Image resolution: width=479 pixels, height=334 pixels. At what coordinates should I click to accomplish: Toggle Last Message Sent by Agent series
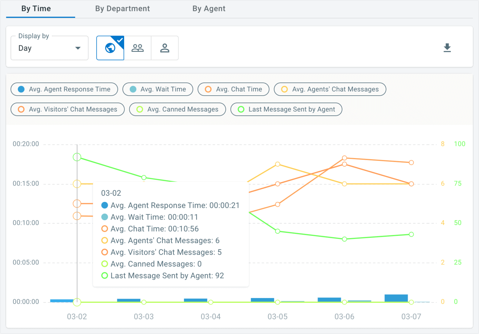point(286,109)
